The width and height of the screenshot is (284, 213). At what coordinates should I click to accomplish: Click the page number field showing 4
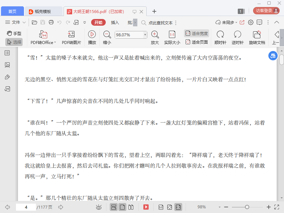[x=26, y=207]
